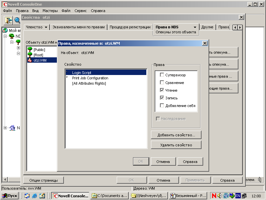Click Отмена in the Свойства otzi window
The height and width of the screenshot is (200, 266).
[163, 180]
